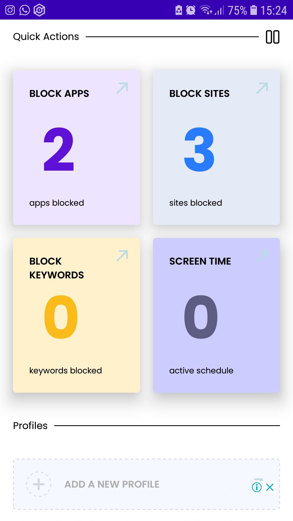Select the BLOCK KEYWORDS heading
This screenshot has height=521, width=293.
[56, 268]
